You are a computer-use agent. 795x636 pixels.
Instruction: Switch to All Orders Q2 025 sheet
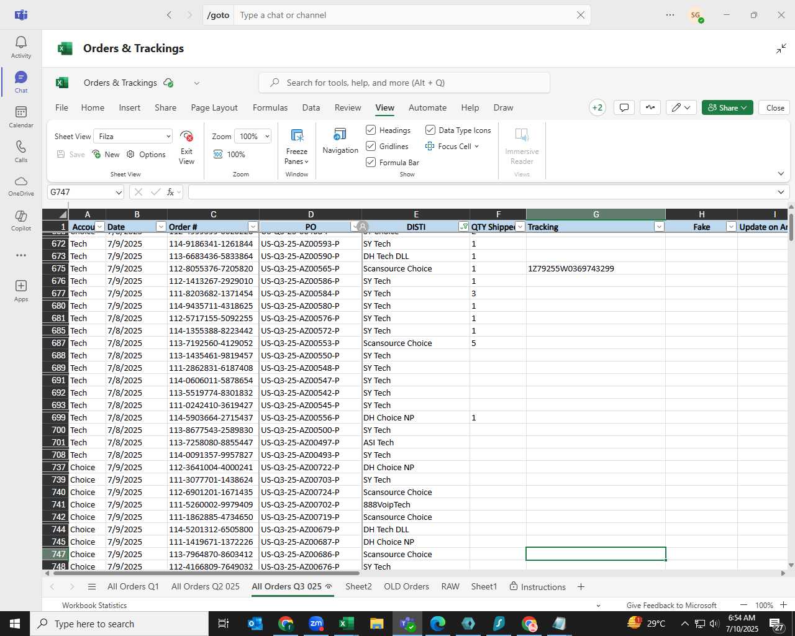pos(206,587)
